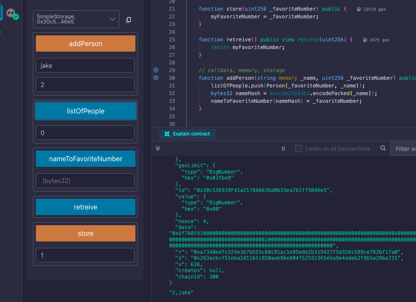Collapse the terminal with double-chevron icon
The width and height of the screenshot is (416, 302).
point(158,148)
